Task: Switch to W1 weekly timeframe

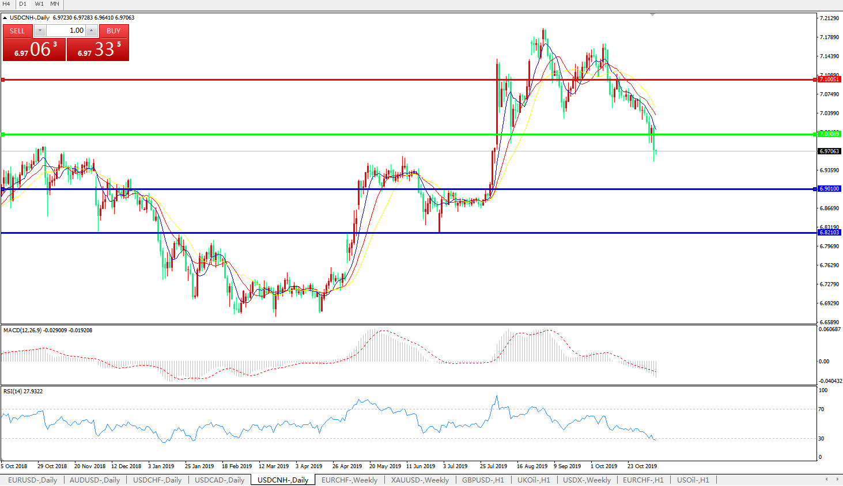Action: (39, 4)
